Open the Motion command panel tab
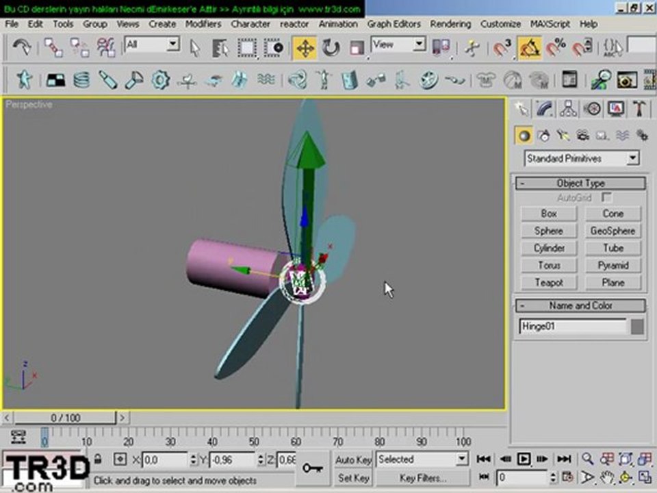This screenshot has width=657, height=493. (x=592, y=109)
